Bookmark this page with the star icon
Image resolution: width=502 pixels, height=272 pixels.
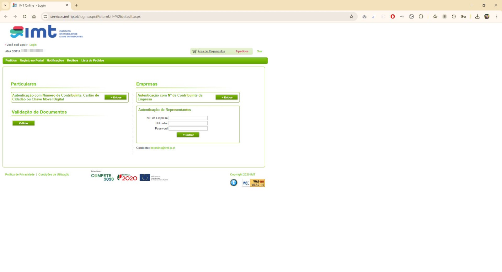tap(351, 17)
